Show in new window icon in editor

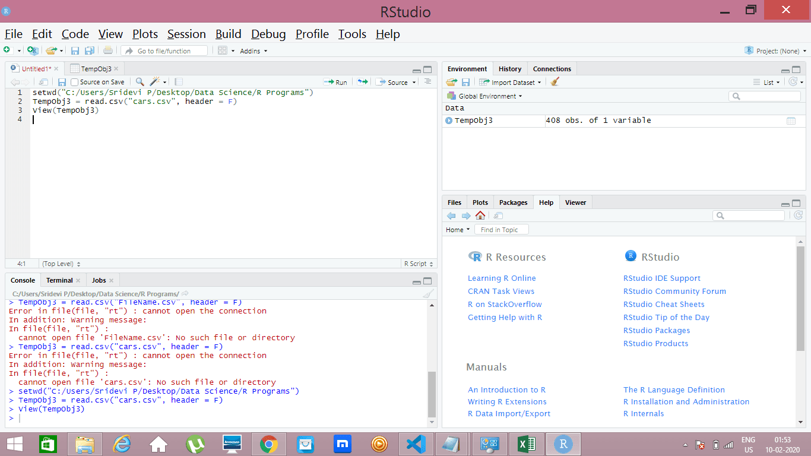tap(43, 82)
